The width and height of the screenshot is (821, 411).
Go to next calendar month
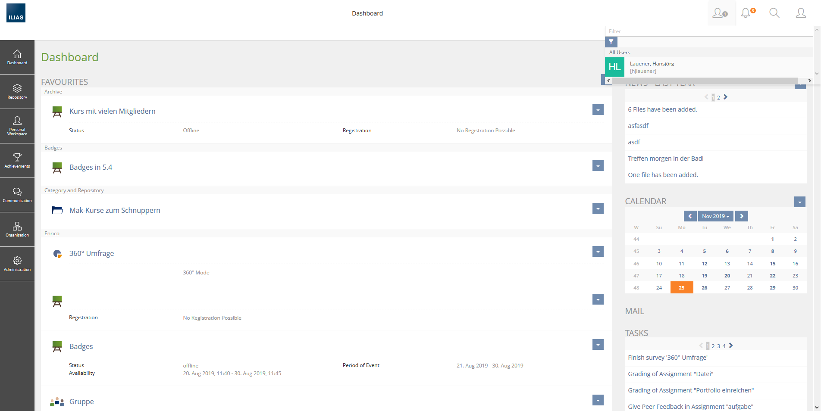[x=742, y=216]
